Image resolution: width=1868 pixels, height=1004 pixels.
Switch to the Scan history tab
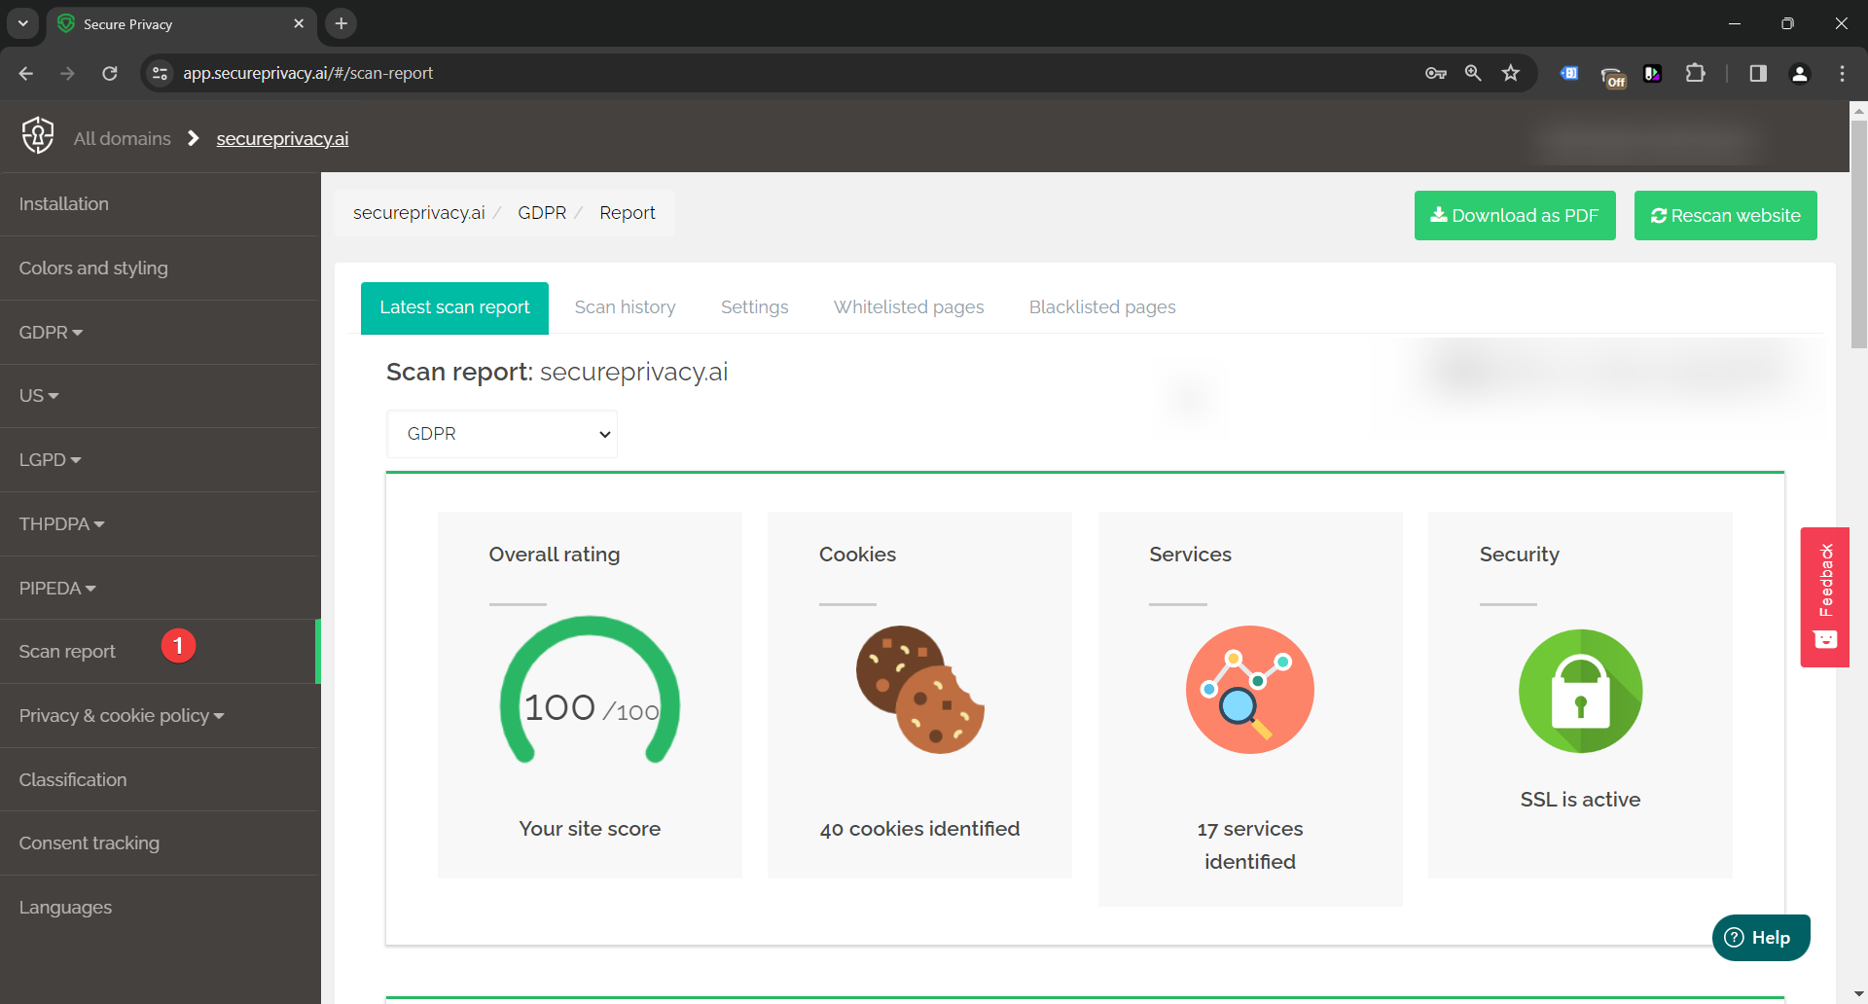[x=625, y=307]
